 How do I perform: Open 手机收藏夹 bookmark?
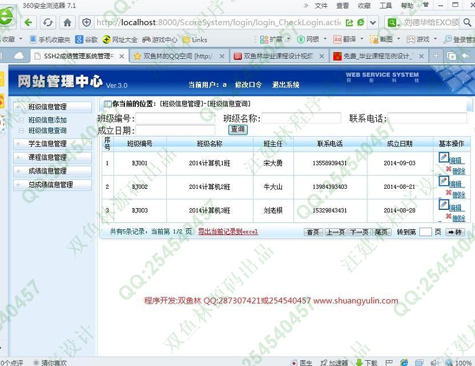(x=50, y=39)
